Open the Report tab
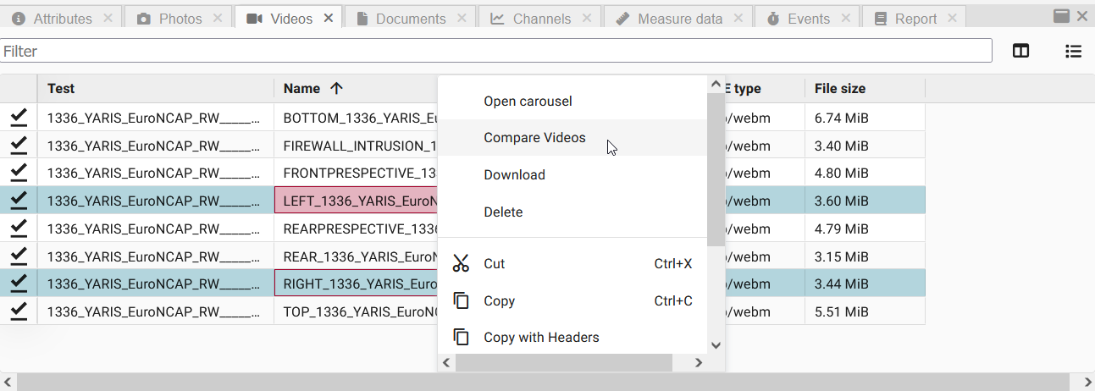1095x391 pixels. [916, 18]
